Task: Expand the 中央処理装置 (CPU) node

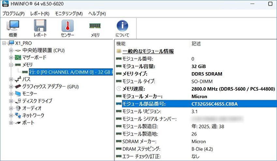Action: point(11,51)
